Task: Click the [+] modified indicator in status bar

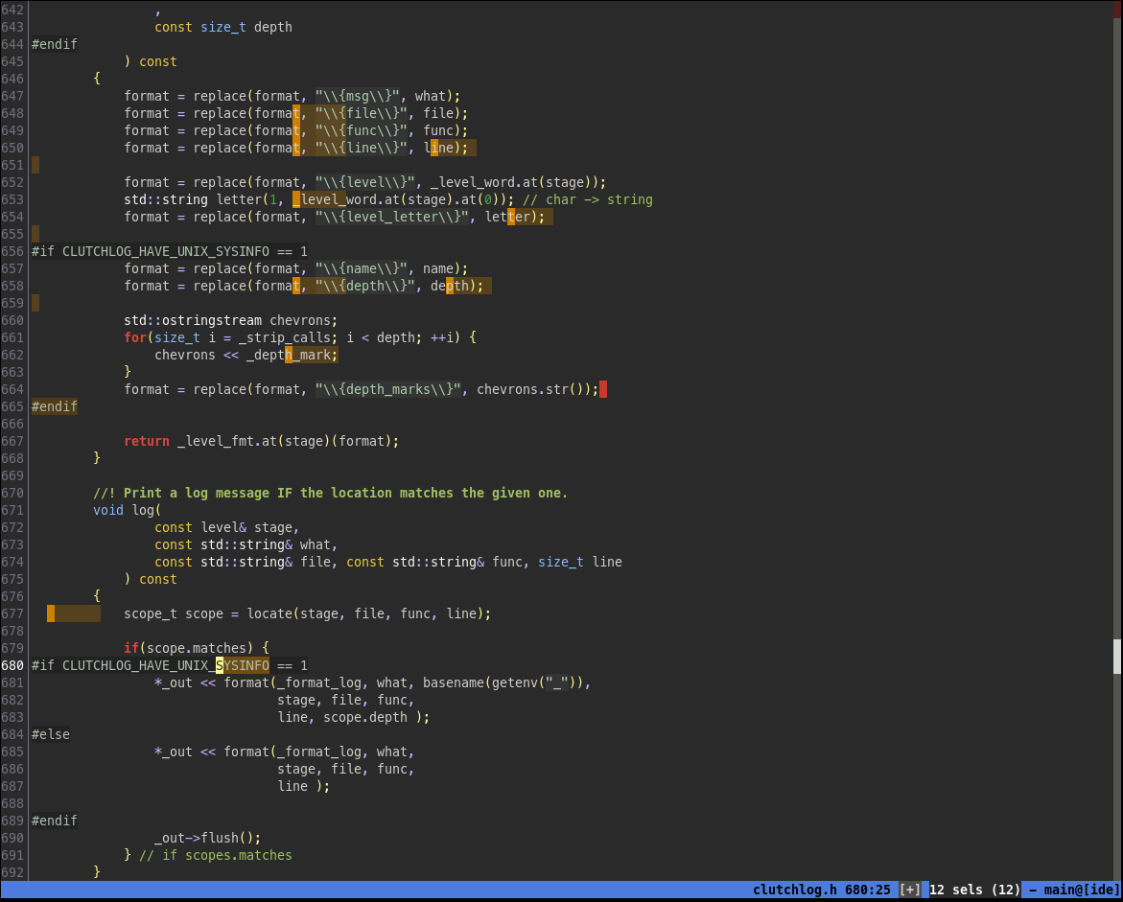Action: [x=909, y=890]
